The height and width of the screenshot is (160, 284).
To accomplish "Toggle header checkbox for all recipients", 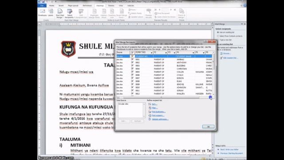I will coord(132,52).
